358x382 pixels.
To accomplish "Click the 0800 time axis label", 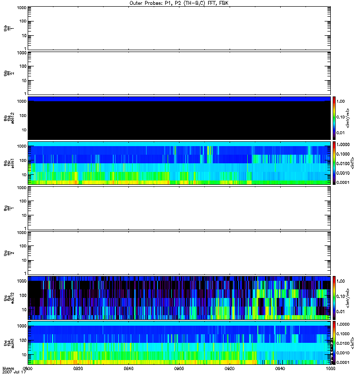I will tap(28, 368).
